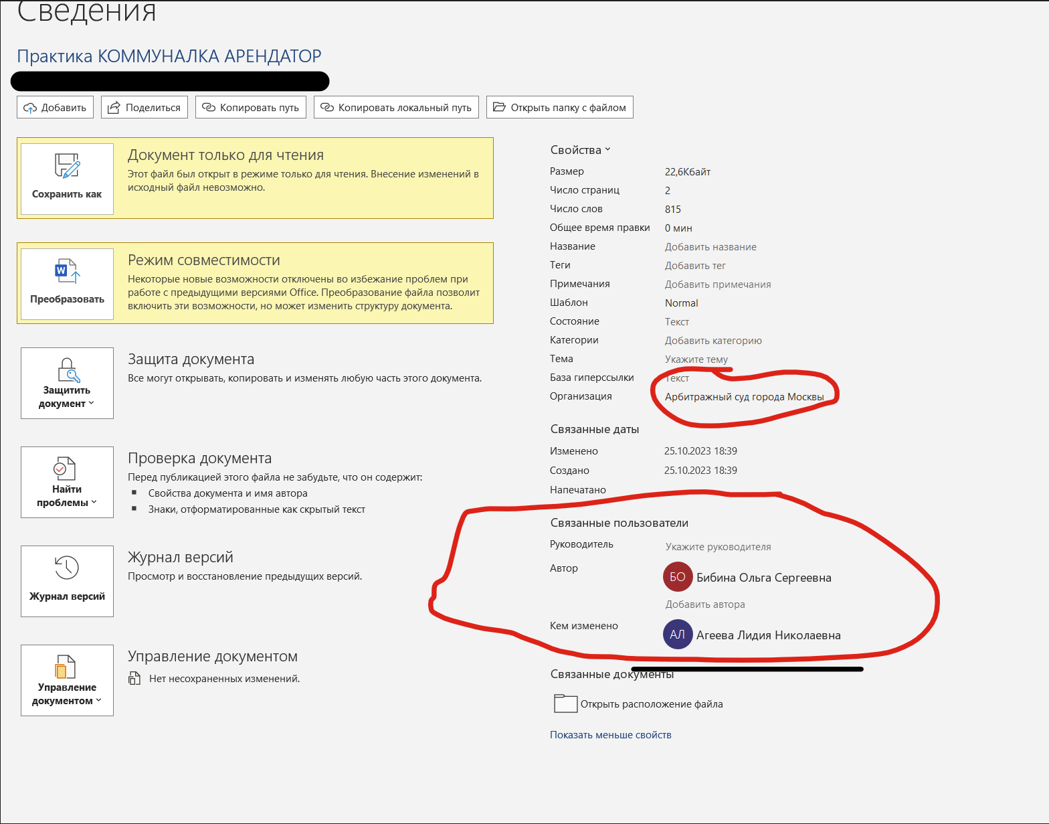Viewport: 1049px width, 824px height.
Task: Click Общее время правки value 0 мин
Action: (x=678, y=228)
